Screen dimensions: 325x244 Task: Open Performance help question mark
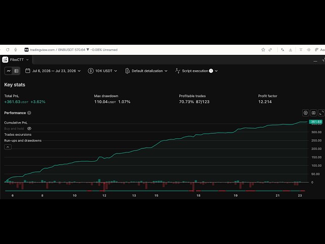(29, 113)
